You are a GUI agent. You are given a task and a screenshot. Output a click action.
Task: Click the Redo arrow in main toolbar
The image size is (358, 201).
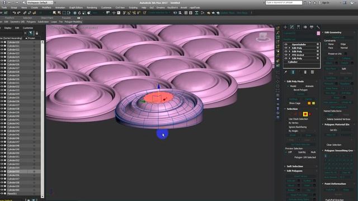coord(19,13)
